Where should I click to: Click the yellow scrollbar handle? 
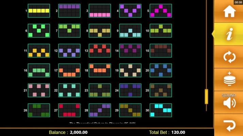click(x=206, y=96)
